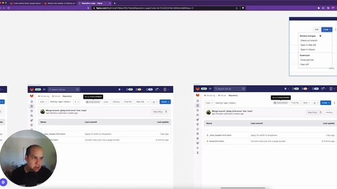Switch to the 'Code owners block' browser tab
Image resolution: width=337 pixels, height=189 pixels.
click(25, 3)
